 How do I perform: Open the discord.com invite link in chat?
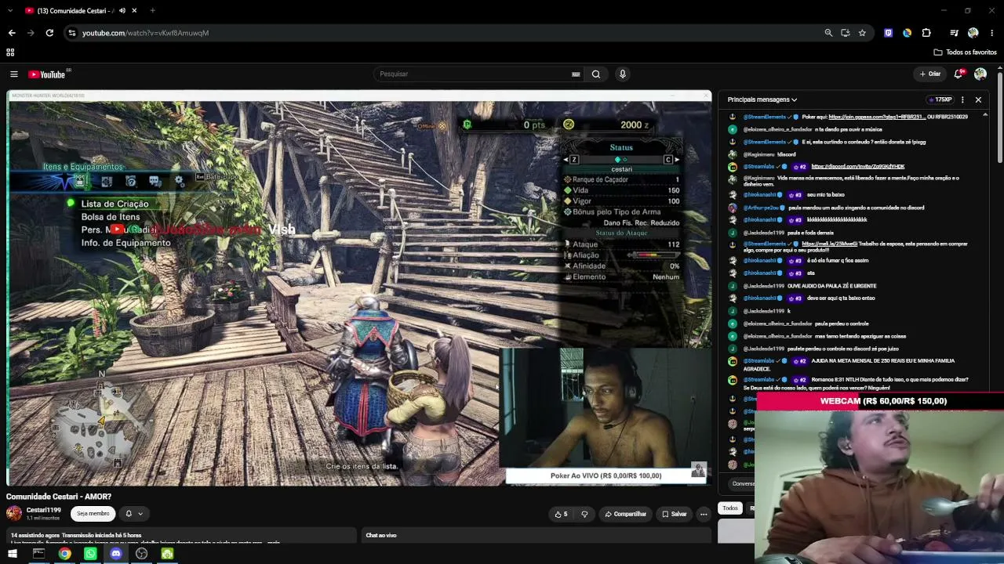(x=858, y=167)
